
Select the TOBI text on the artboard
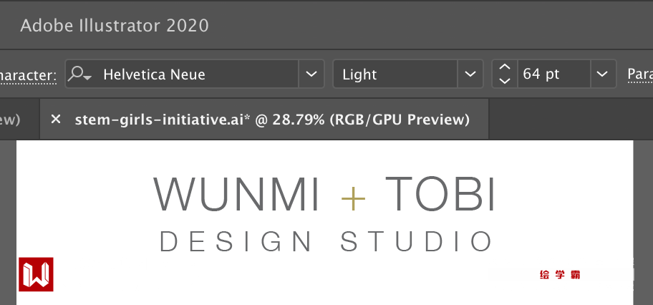tap(440, 195)
